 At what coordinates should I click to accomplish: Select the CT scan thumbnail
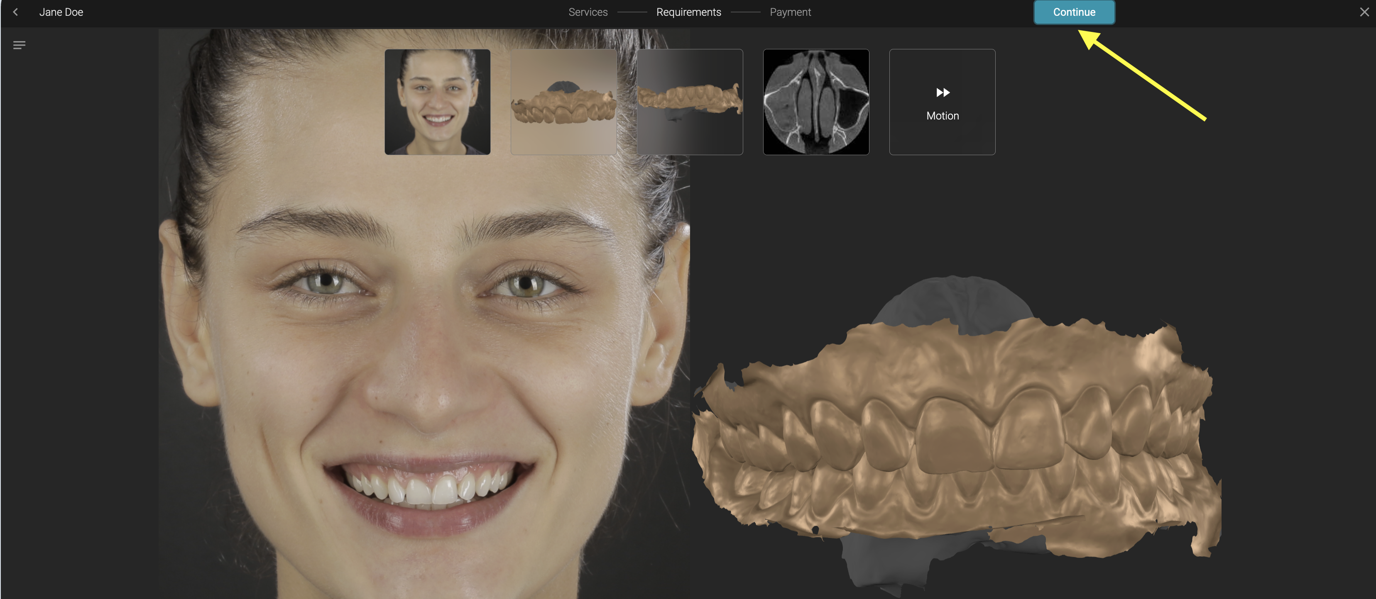815,102
